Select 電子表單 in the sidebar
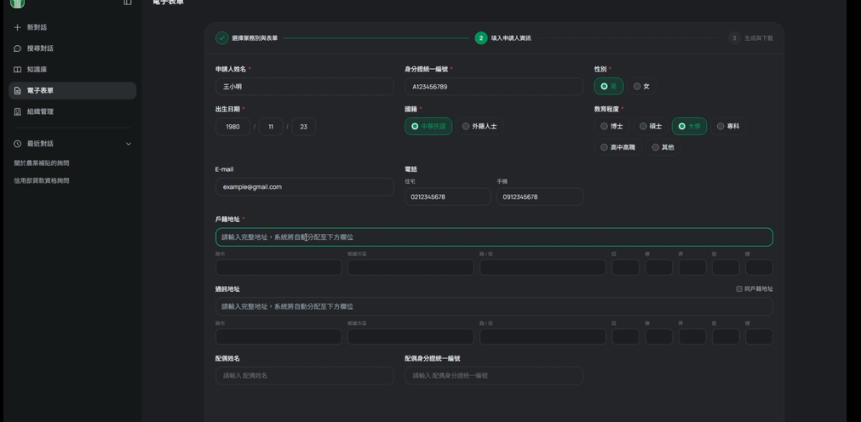This screenshot has width=861, height=422. pyautogui.click(x=72, y=90)
